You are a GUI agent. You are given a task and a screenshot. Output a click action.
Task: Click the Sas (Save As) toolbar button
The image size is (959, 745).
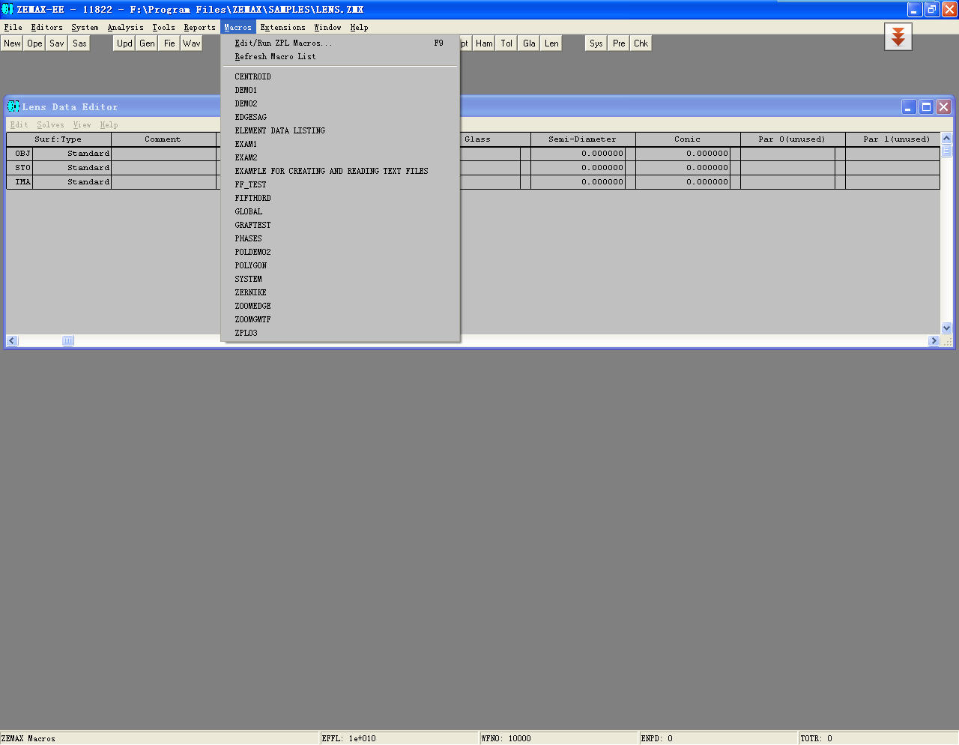point(79,43)
